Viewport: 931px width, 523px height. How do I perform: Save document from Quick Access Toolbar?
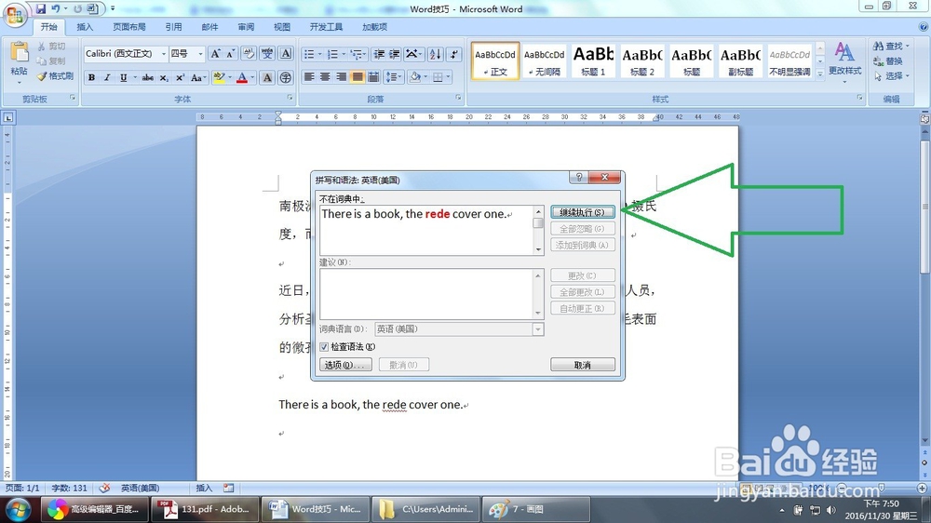(x=40, y=9)
